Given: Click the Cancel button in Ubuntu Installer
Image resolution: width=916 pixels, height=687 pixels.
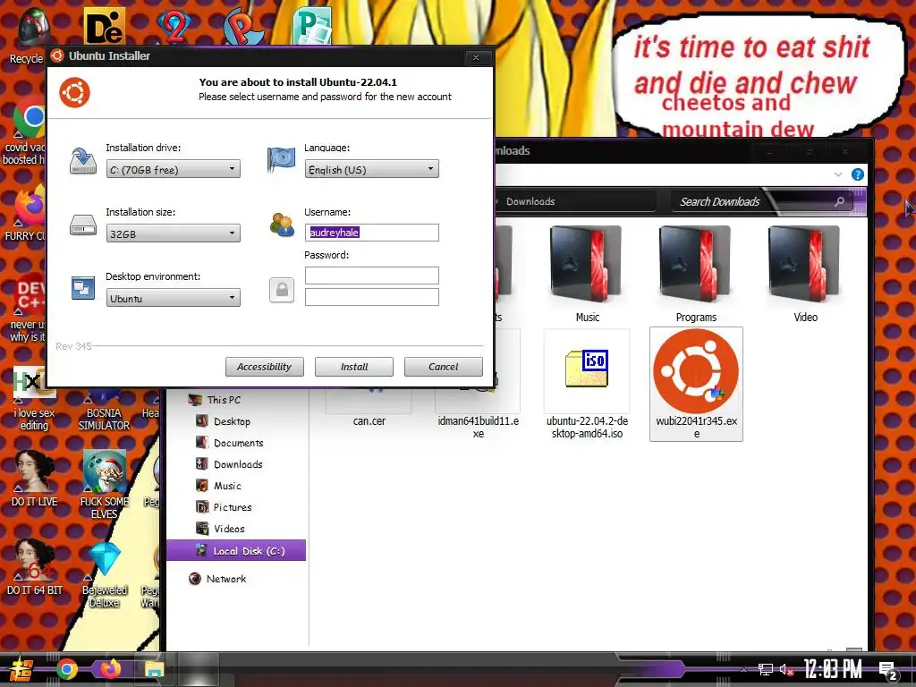Looking at the screenshot, I should 444,367.
